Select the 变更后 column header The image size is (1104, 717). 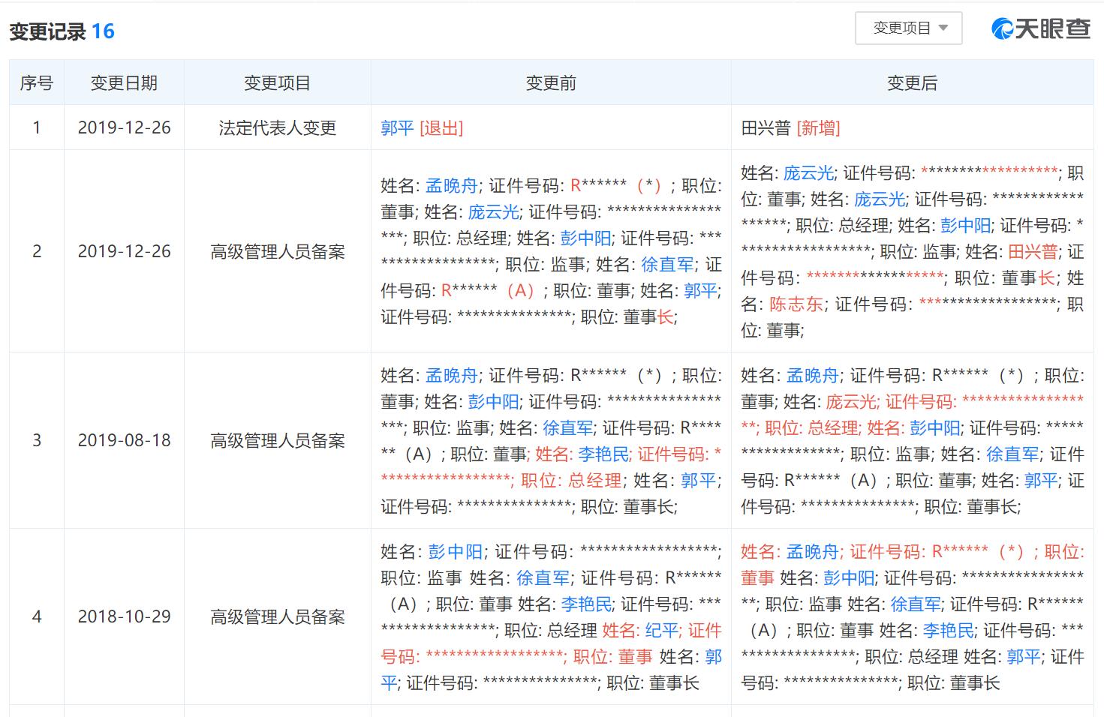[x=912, y=83]
